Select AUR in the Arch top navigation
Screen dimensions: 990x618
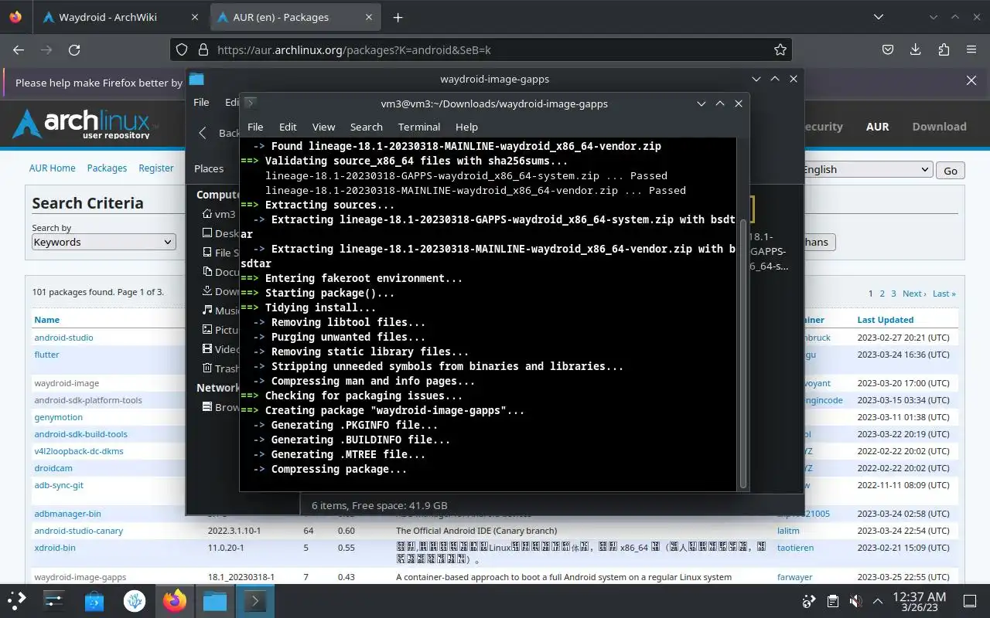tap(877, 127)
